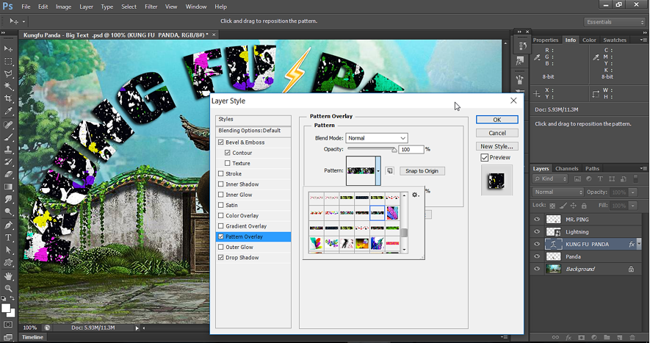Select the Zoom tool in the toolbox

coord(8,288)
